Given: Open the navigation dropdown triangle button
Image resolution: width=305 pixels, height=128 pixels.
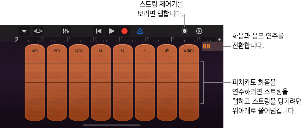Looking at the screenshot, I should 24,31.
